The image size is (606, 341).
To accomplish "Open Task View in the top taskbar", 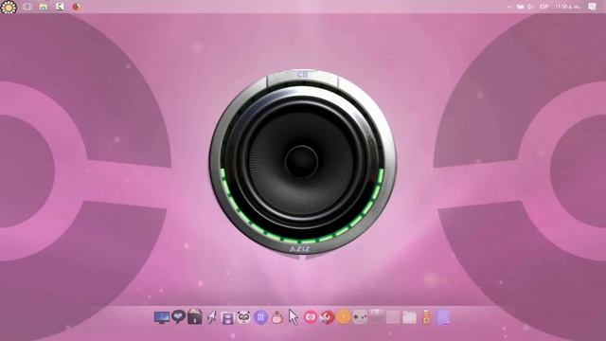I will pos(27,7).
